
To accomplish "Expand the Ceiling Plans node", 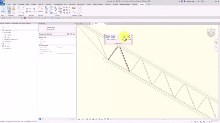I will point(3,35).
